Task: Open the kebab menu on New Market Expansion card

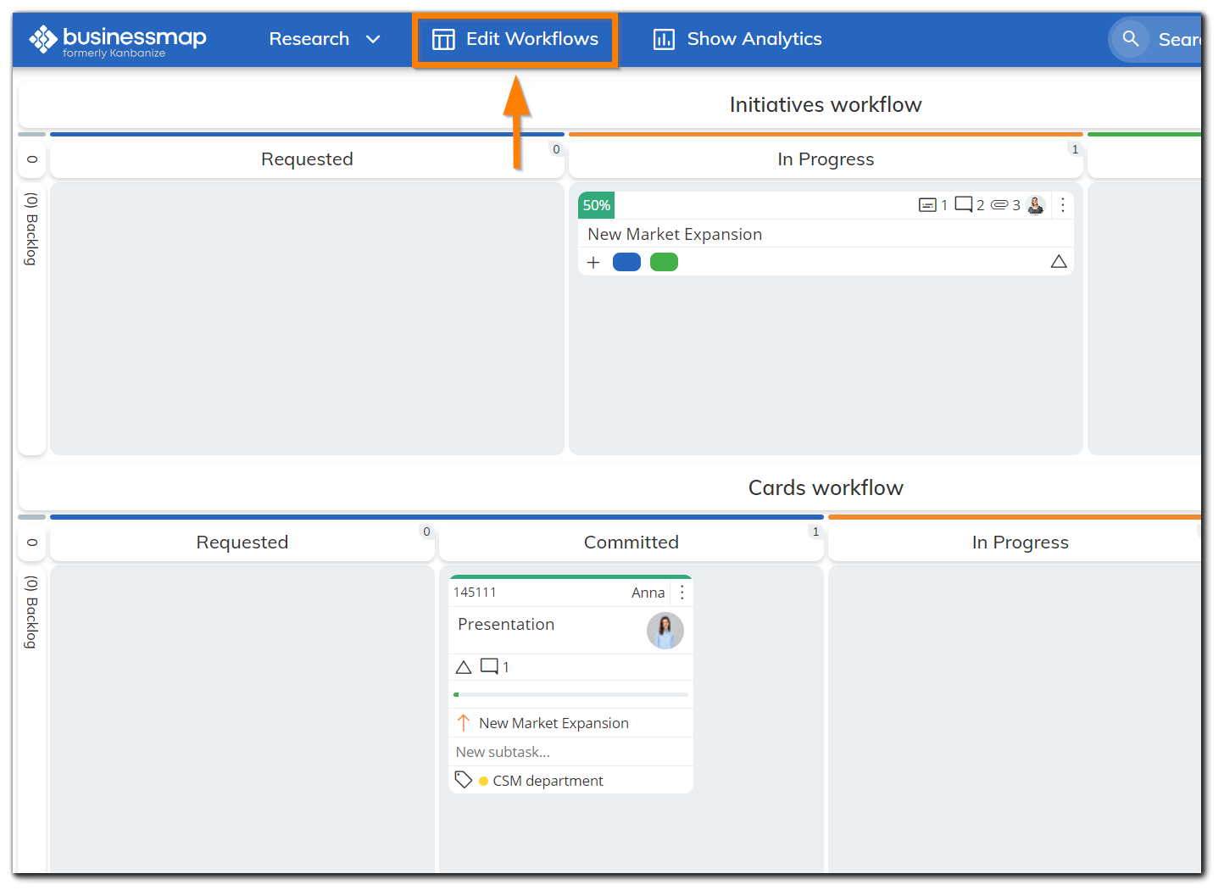Action: coord(1063,204)
